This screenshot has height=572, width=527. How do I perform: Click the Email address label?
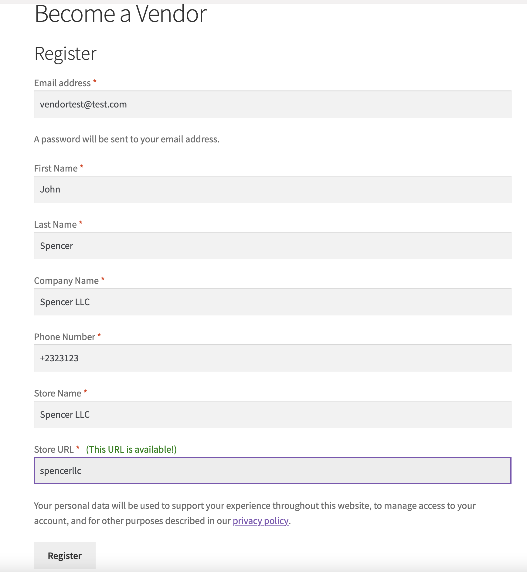pos(62,83)
